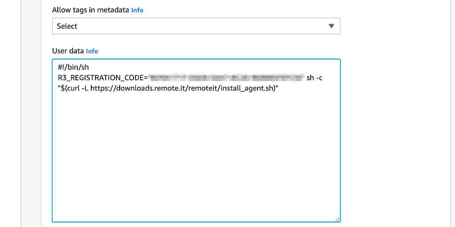Click the "User data" field label
Screen dimensions: 455x227
[x=68, y=51]
